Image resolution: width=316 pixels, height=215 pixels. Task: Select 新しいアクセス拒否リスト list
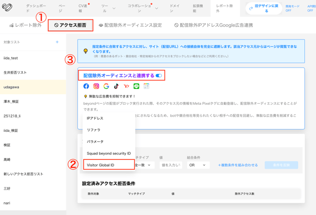tap(33, 174)
